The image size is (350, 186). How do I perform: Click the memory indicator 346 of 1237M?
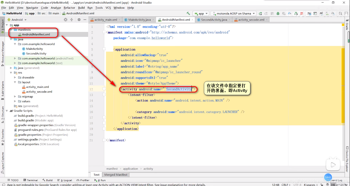[x=339, y=184]
